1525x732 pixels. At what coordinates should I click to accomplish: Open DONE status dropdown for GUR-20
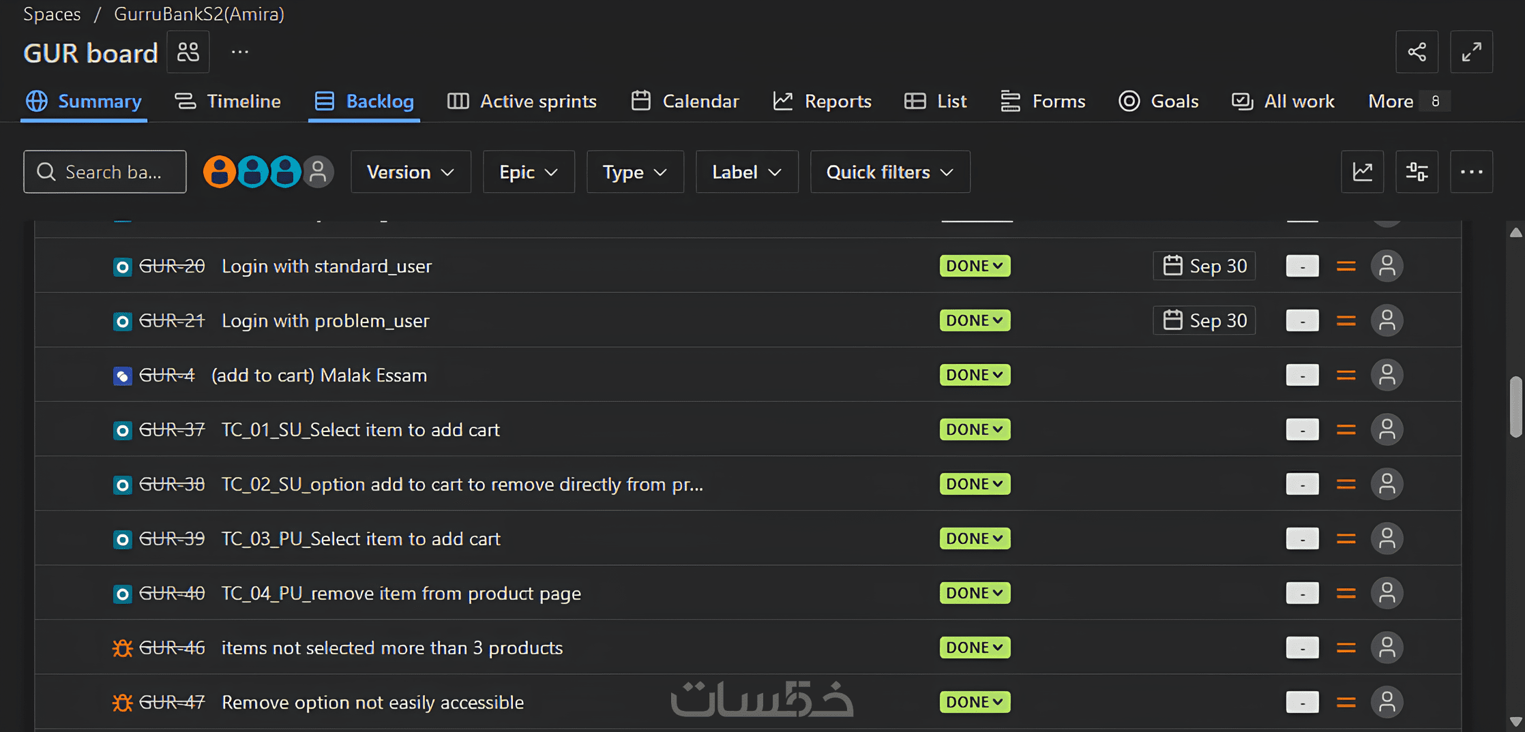[975, 266]
